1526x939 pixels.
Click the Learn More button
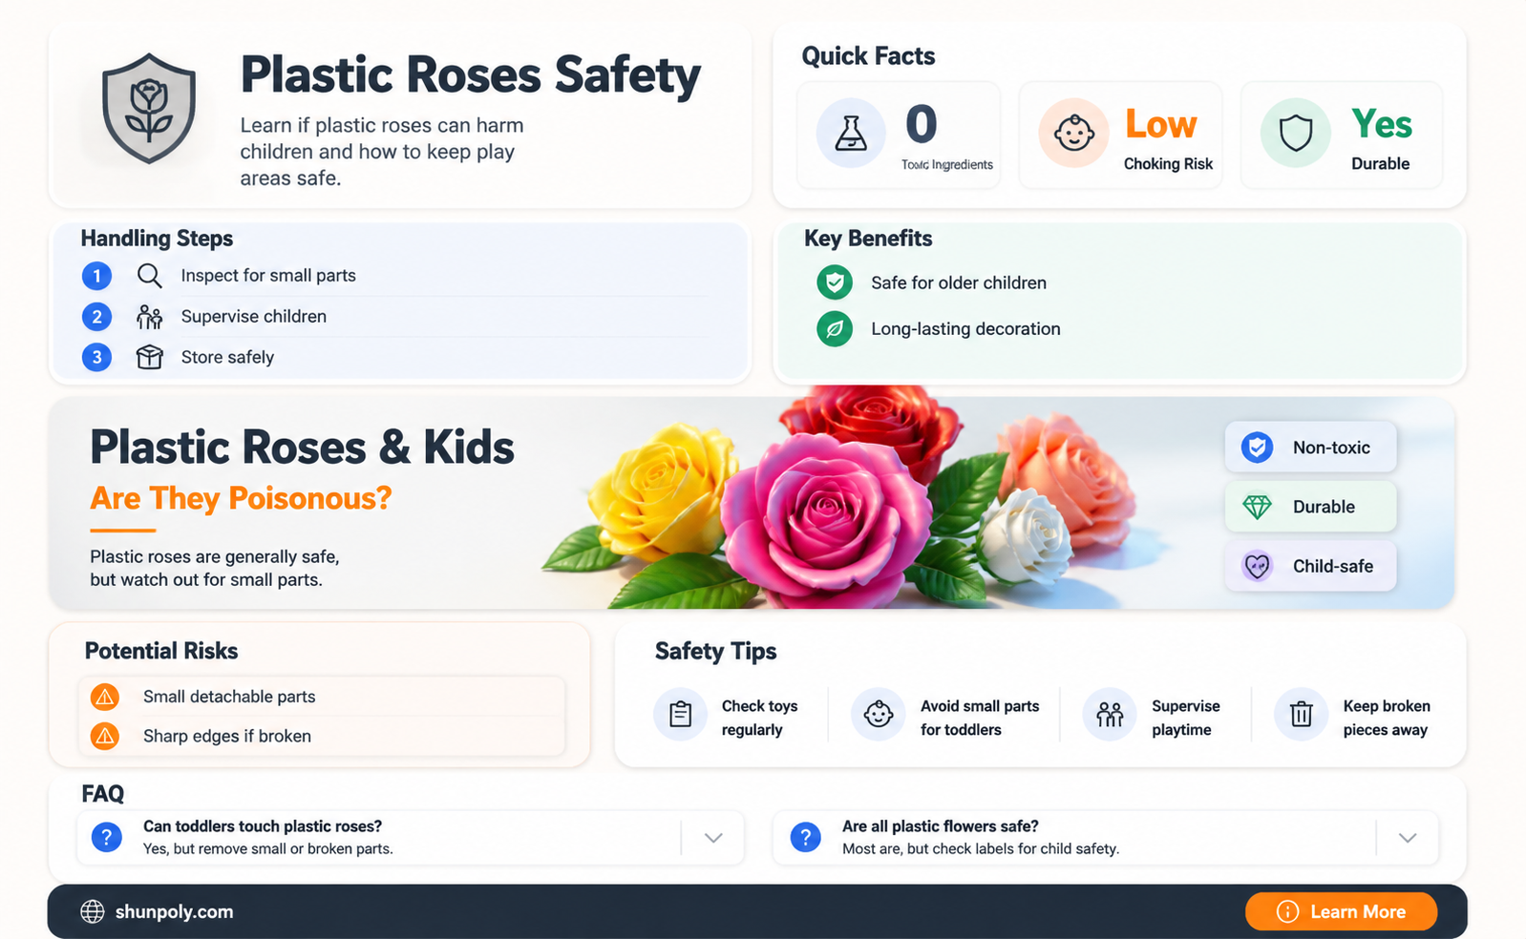[1341, 911]
